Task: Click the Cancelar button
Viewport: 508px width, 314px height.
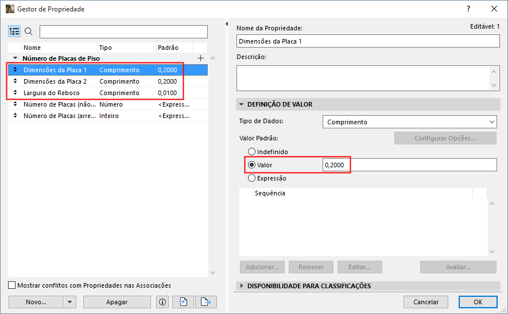Action: pos(426,302)
